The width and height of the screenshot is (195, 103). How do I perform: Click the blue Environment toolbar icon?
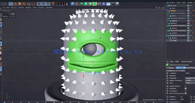104,4
